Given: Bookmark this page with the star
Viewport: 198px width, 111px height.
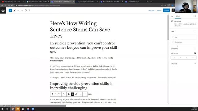Looking at the screenshot, I should (165, 6).
